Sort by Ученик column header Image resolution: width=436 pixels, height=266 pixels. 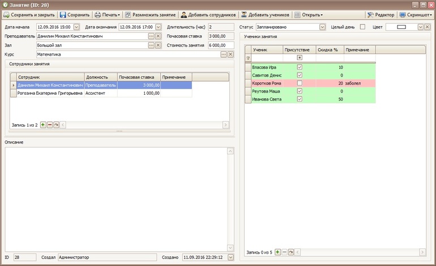(x=267, y=49)
